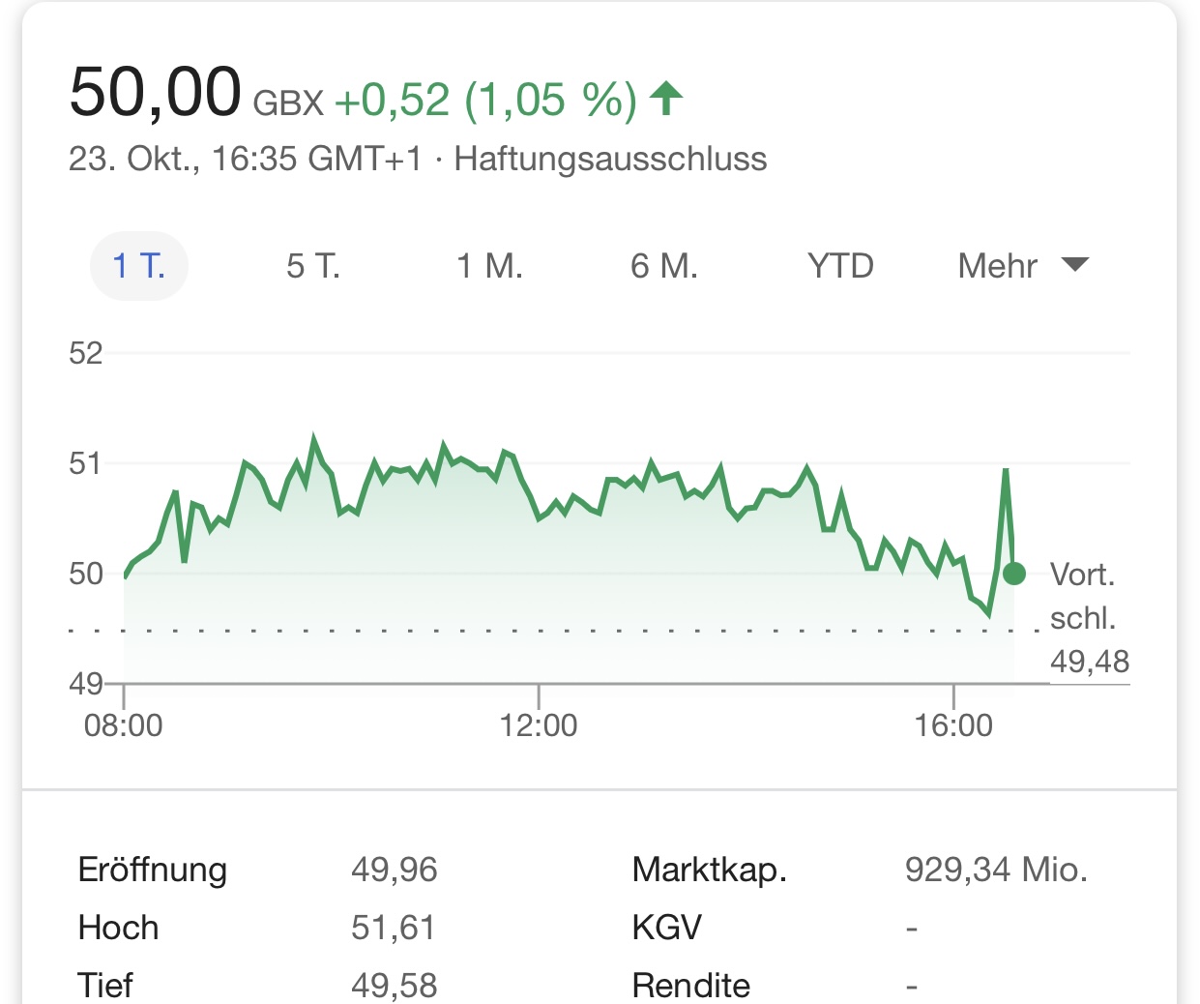Click the Tief value 49,58
The width and height of the screenshot is (1200, 1004).
[394, 985]
